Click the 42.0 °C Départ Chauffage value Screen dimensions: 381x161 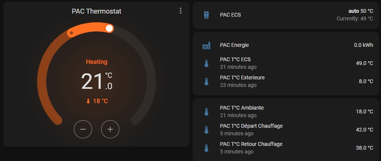(x=364, y=130)
